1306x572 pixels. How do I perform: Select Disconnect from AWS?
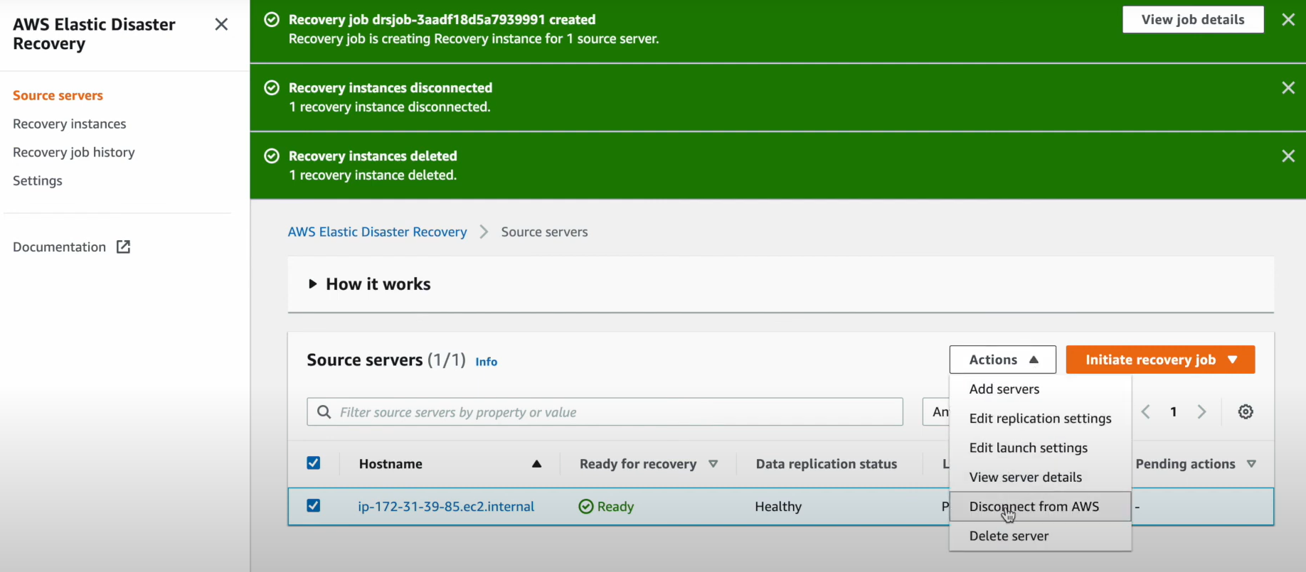click(1040, 507)
